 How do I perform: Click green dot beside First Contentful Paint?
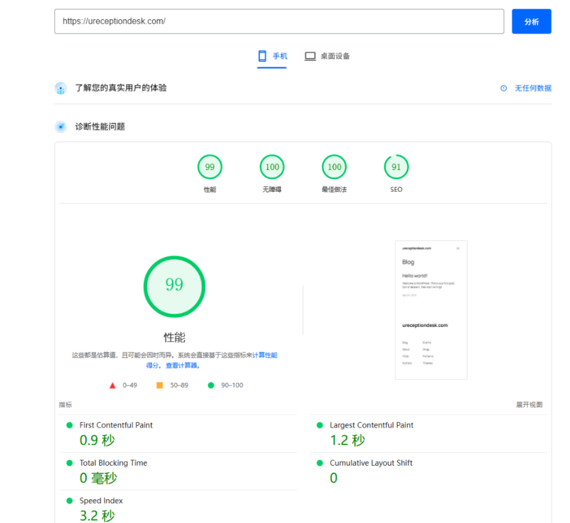point(69,425)
